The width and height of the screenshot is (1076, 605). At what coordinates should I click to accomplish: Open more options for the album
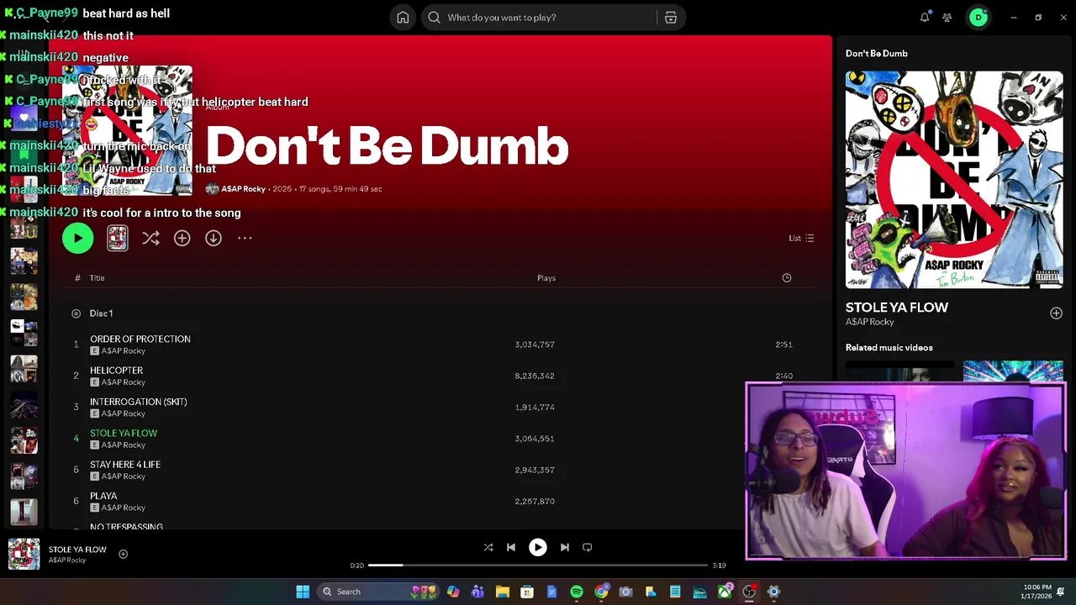coord(245,238)
